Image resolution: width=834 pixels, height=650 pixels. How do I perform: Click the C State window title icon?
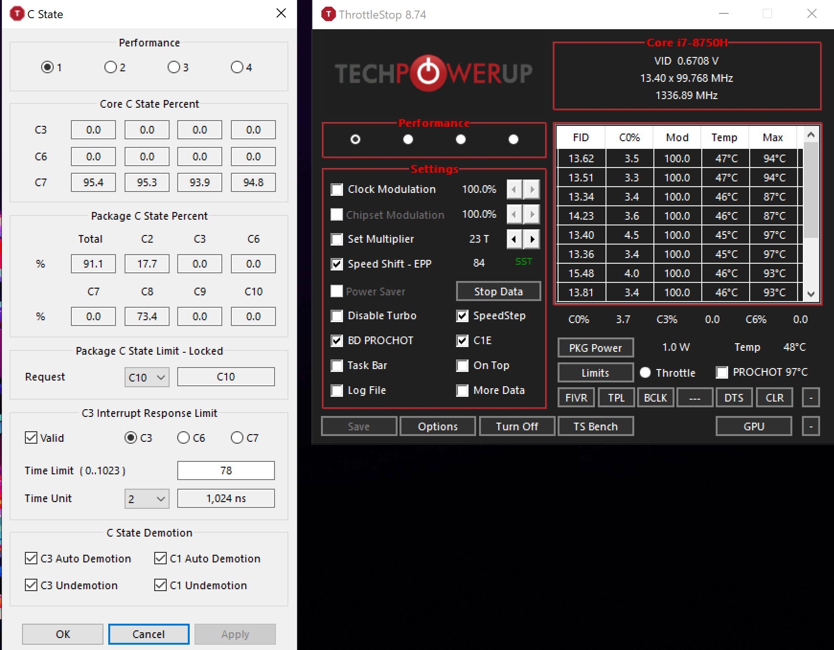tap(17, 14)
